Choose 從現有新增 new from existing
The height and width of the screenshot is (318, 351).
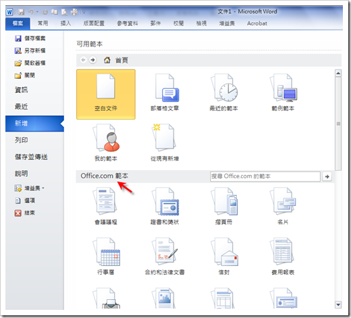165,143
